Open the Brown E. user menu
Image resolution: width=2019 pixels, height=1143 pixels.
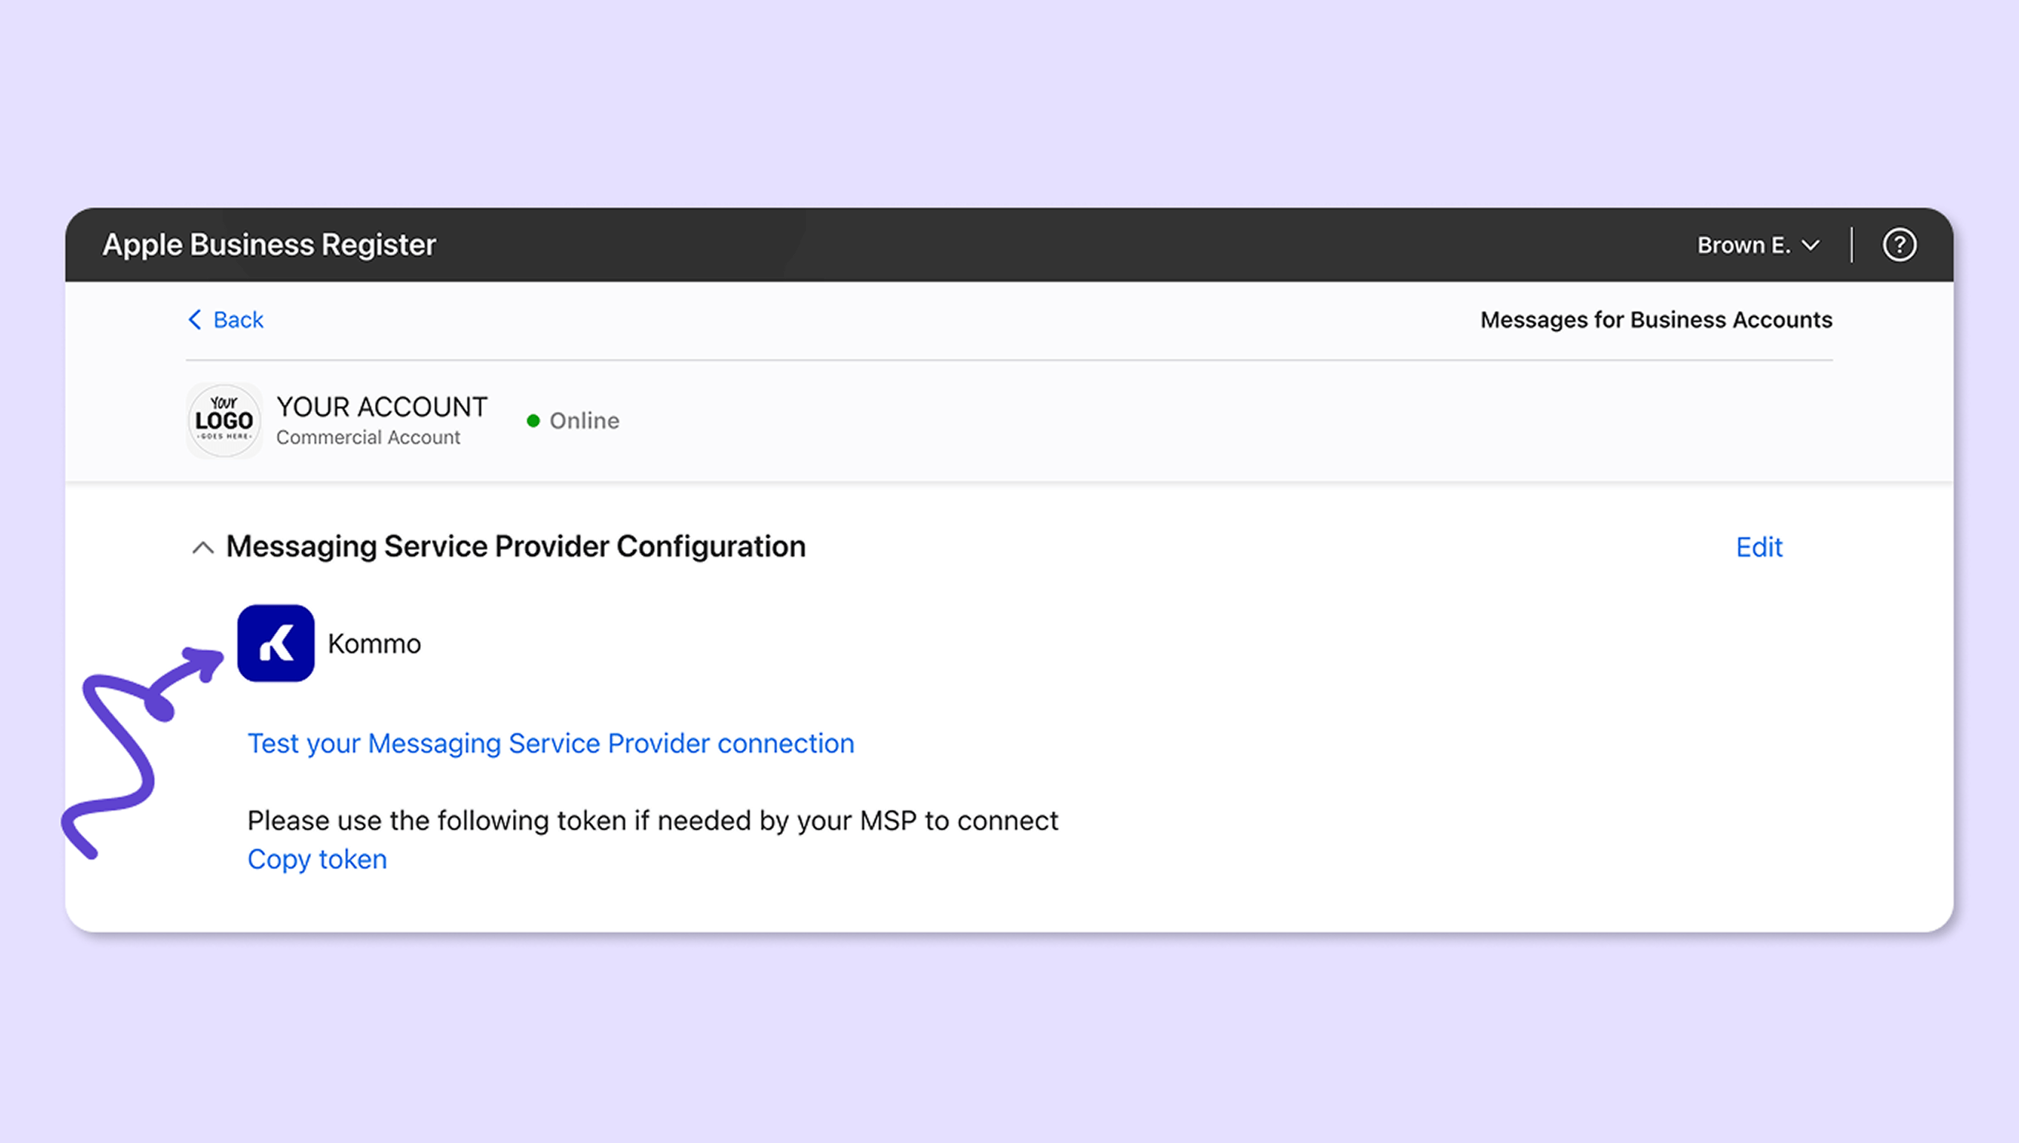1744,245
